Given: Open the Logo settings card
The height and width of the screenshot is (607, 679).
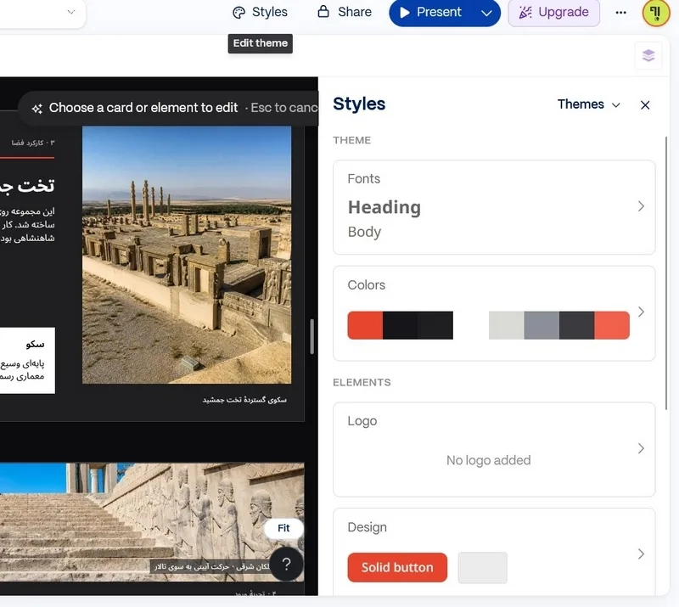Looking at the screenshot, I should pyautogui.click(x=494, y=449).
